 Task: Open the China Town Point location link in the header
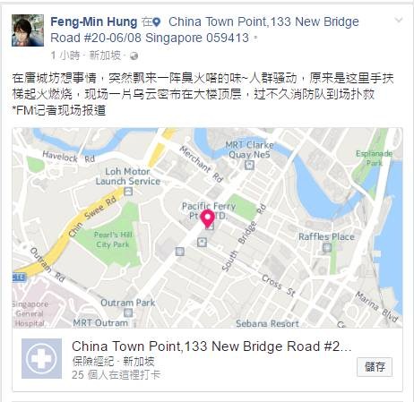204,30
